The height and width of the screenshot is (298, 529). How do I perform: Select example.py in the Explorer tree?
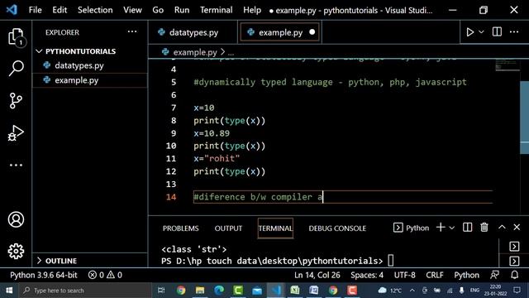click(90, 80)
